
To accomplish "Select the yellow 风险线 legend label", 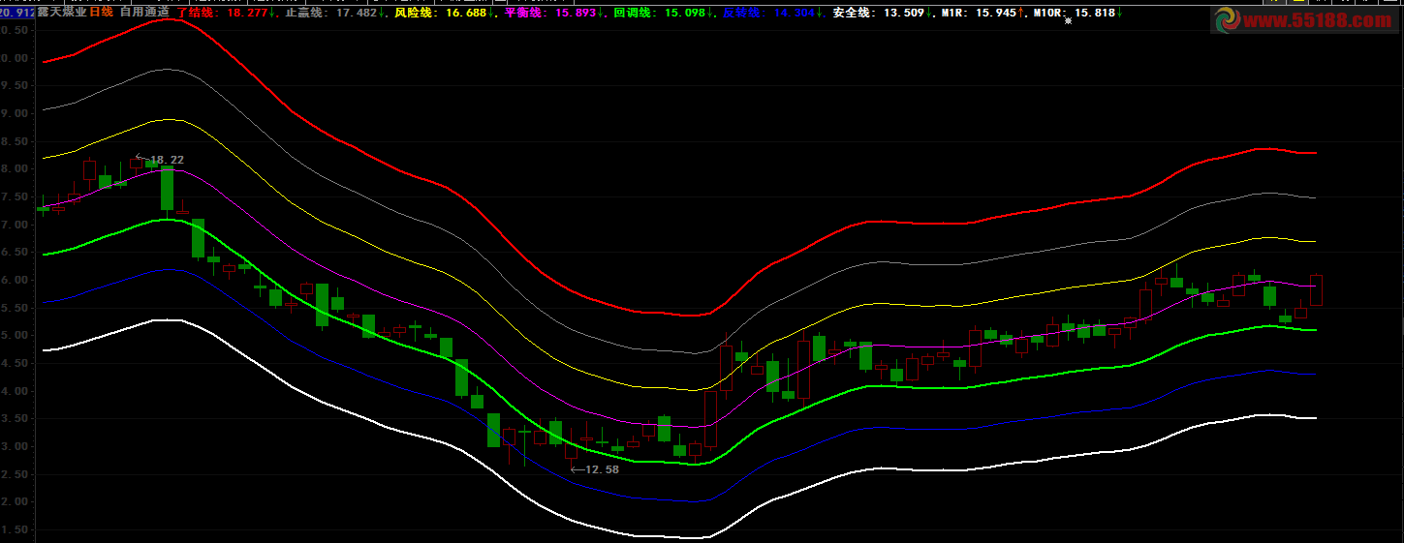I will [x=415, y=14].
